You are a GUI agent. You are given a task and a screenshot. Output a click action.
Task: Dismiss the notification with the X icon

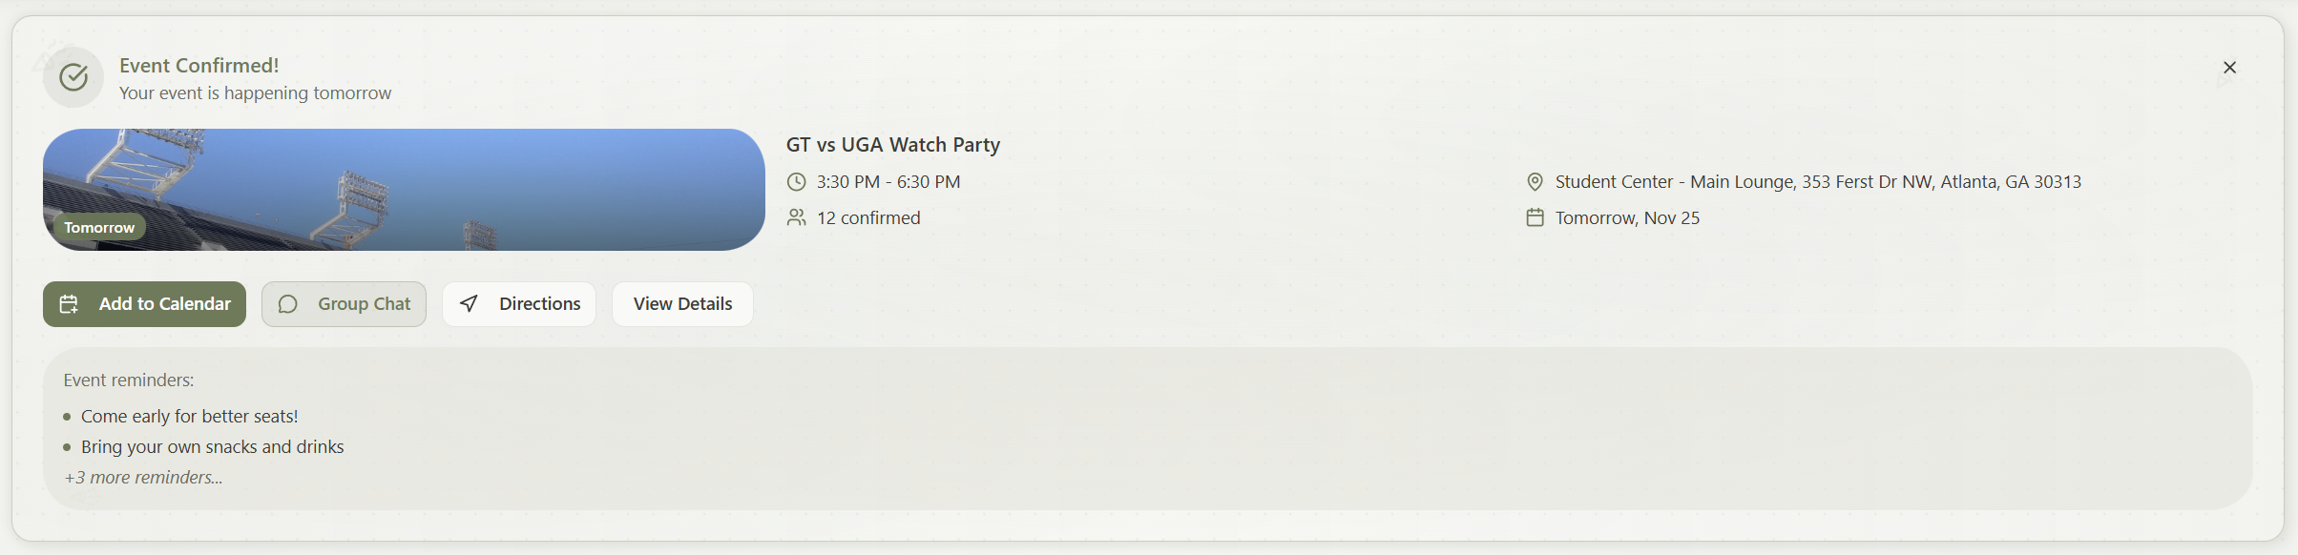[x=2229, y=68]
